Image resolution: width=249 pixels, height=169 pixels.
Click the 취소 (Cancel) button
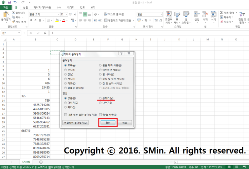coord(124,123)
